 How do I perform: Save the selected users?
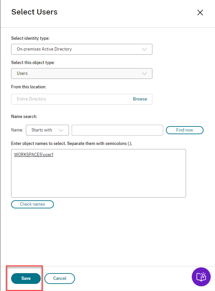pyautogui.click(x=26, y=279)
